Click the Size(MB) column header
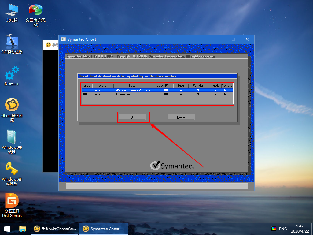313x235 pixels. tap(162, 86)
